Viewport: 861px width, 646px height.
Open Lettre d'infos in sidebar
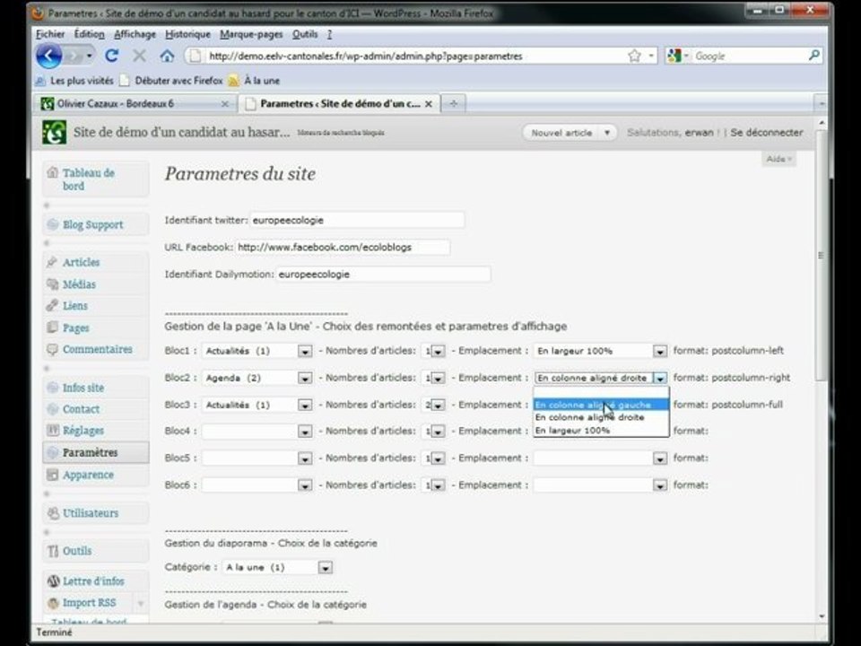(x=96, y=581)
